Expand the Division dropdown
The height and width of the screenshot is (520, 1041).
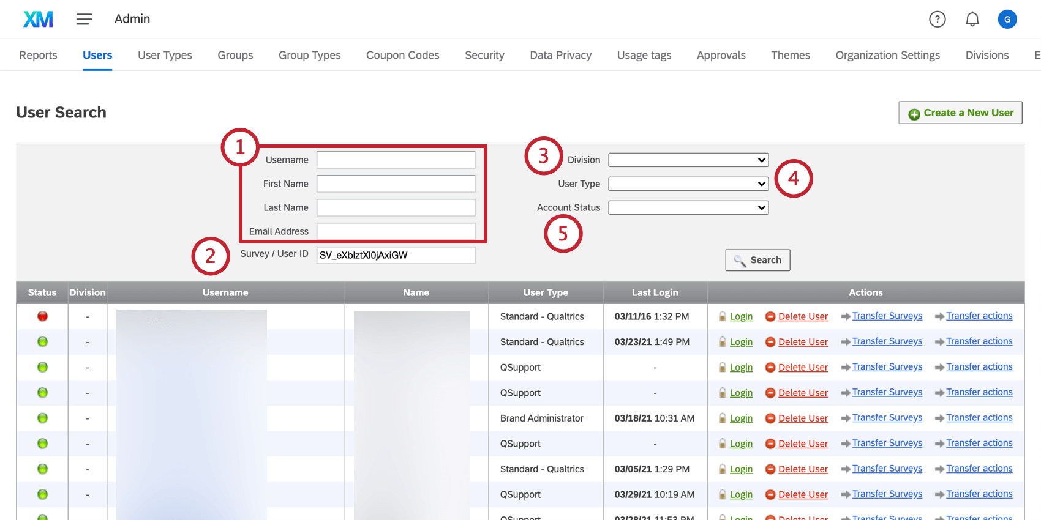pyautogui.click(x=688, y=160)
